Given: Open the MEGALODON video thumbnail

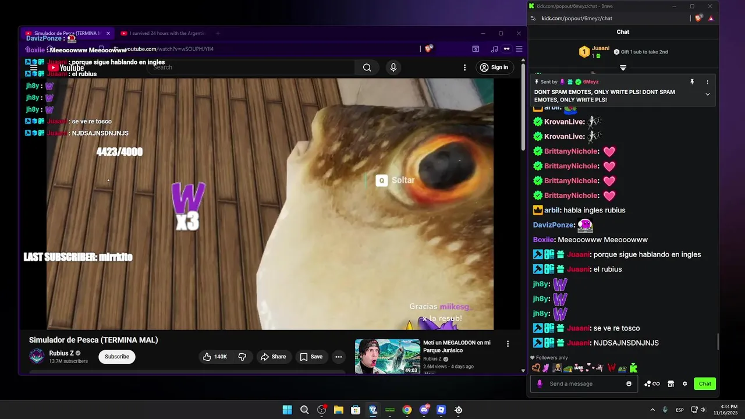Looking at the screenshot, I should pyautogui.click(x=388, y=356).
